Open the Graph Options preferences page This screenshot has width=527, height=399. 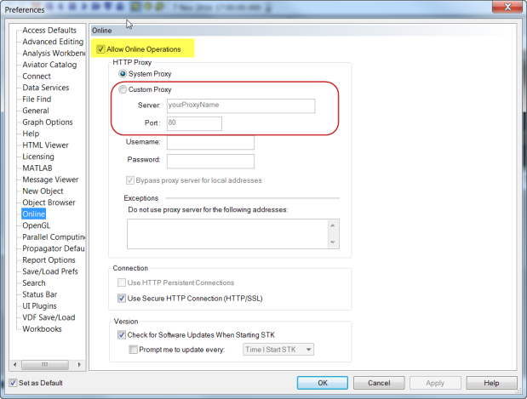tap(48, 123)
